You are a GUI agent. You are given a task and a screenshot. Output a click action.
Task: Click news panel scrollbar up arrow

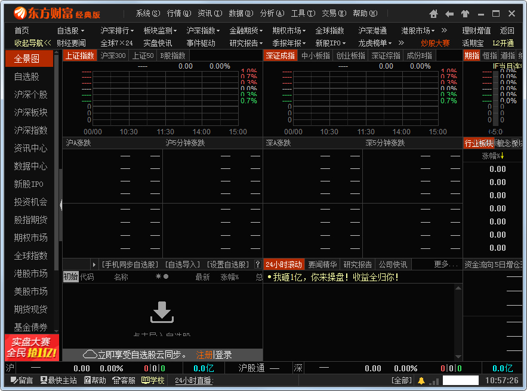[458, 288]
